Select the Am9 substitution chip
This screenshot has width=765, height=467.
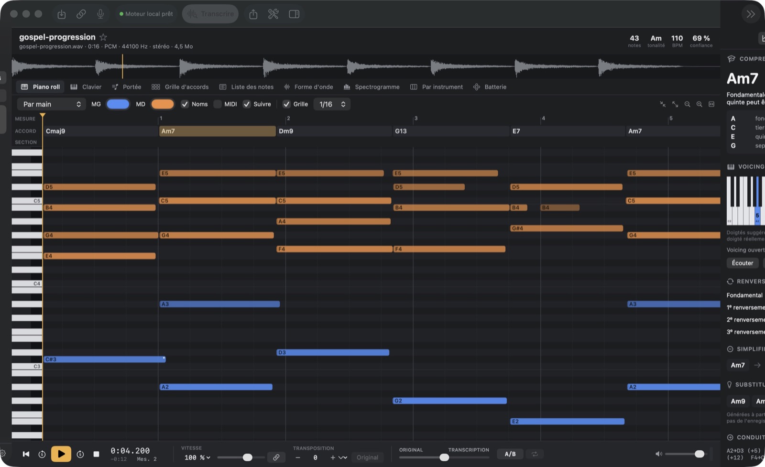coord(738,402)
